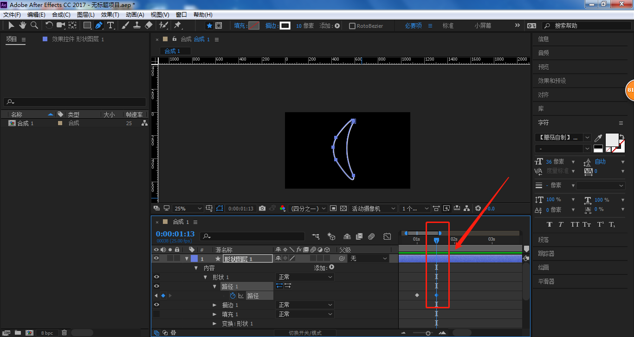
Task: Click the snapshot camera icon in viewer
Action: pos(262,209)
